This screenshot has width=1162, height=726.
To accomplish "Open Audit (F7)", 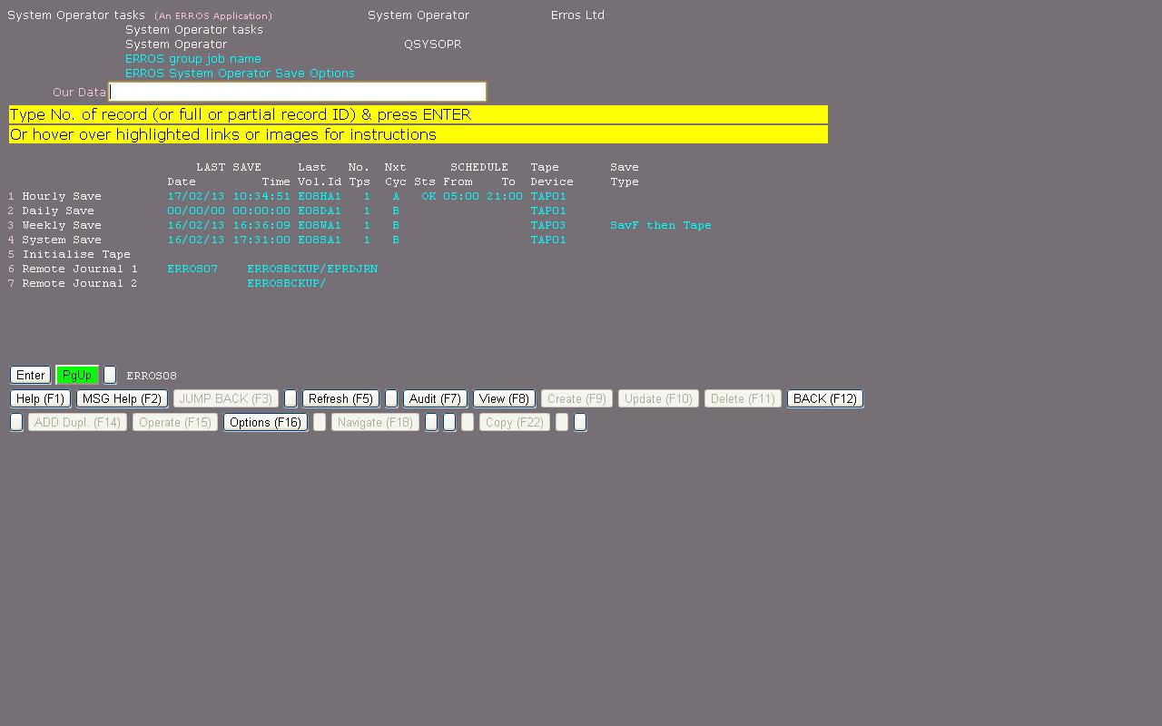I will point(436,398).
